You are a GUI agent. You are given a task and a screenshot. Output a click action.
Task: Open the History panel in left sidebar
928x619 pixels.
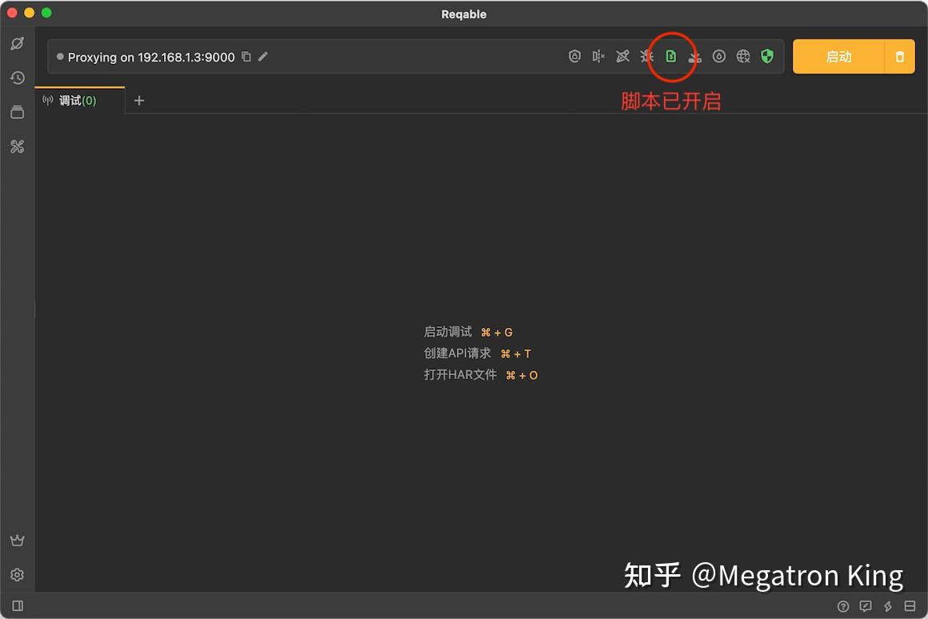click(17, 78)
